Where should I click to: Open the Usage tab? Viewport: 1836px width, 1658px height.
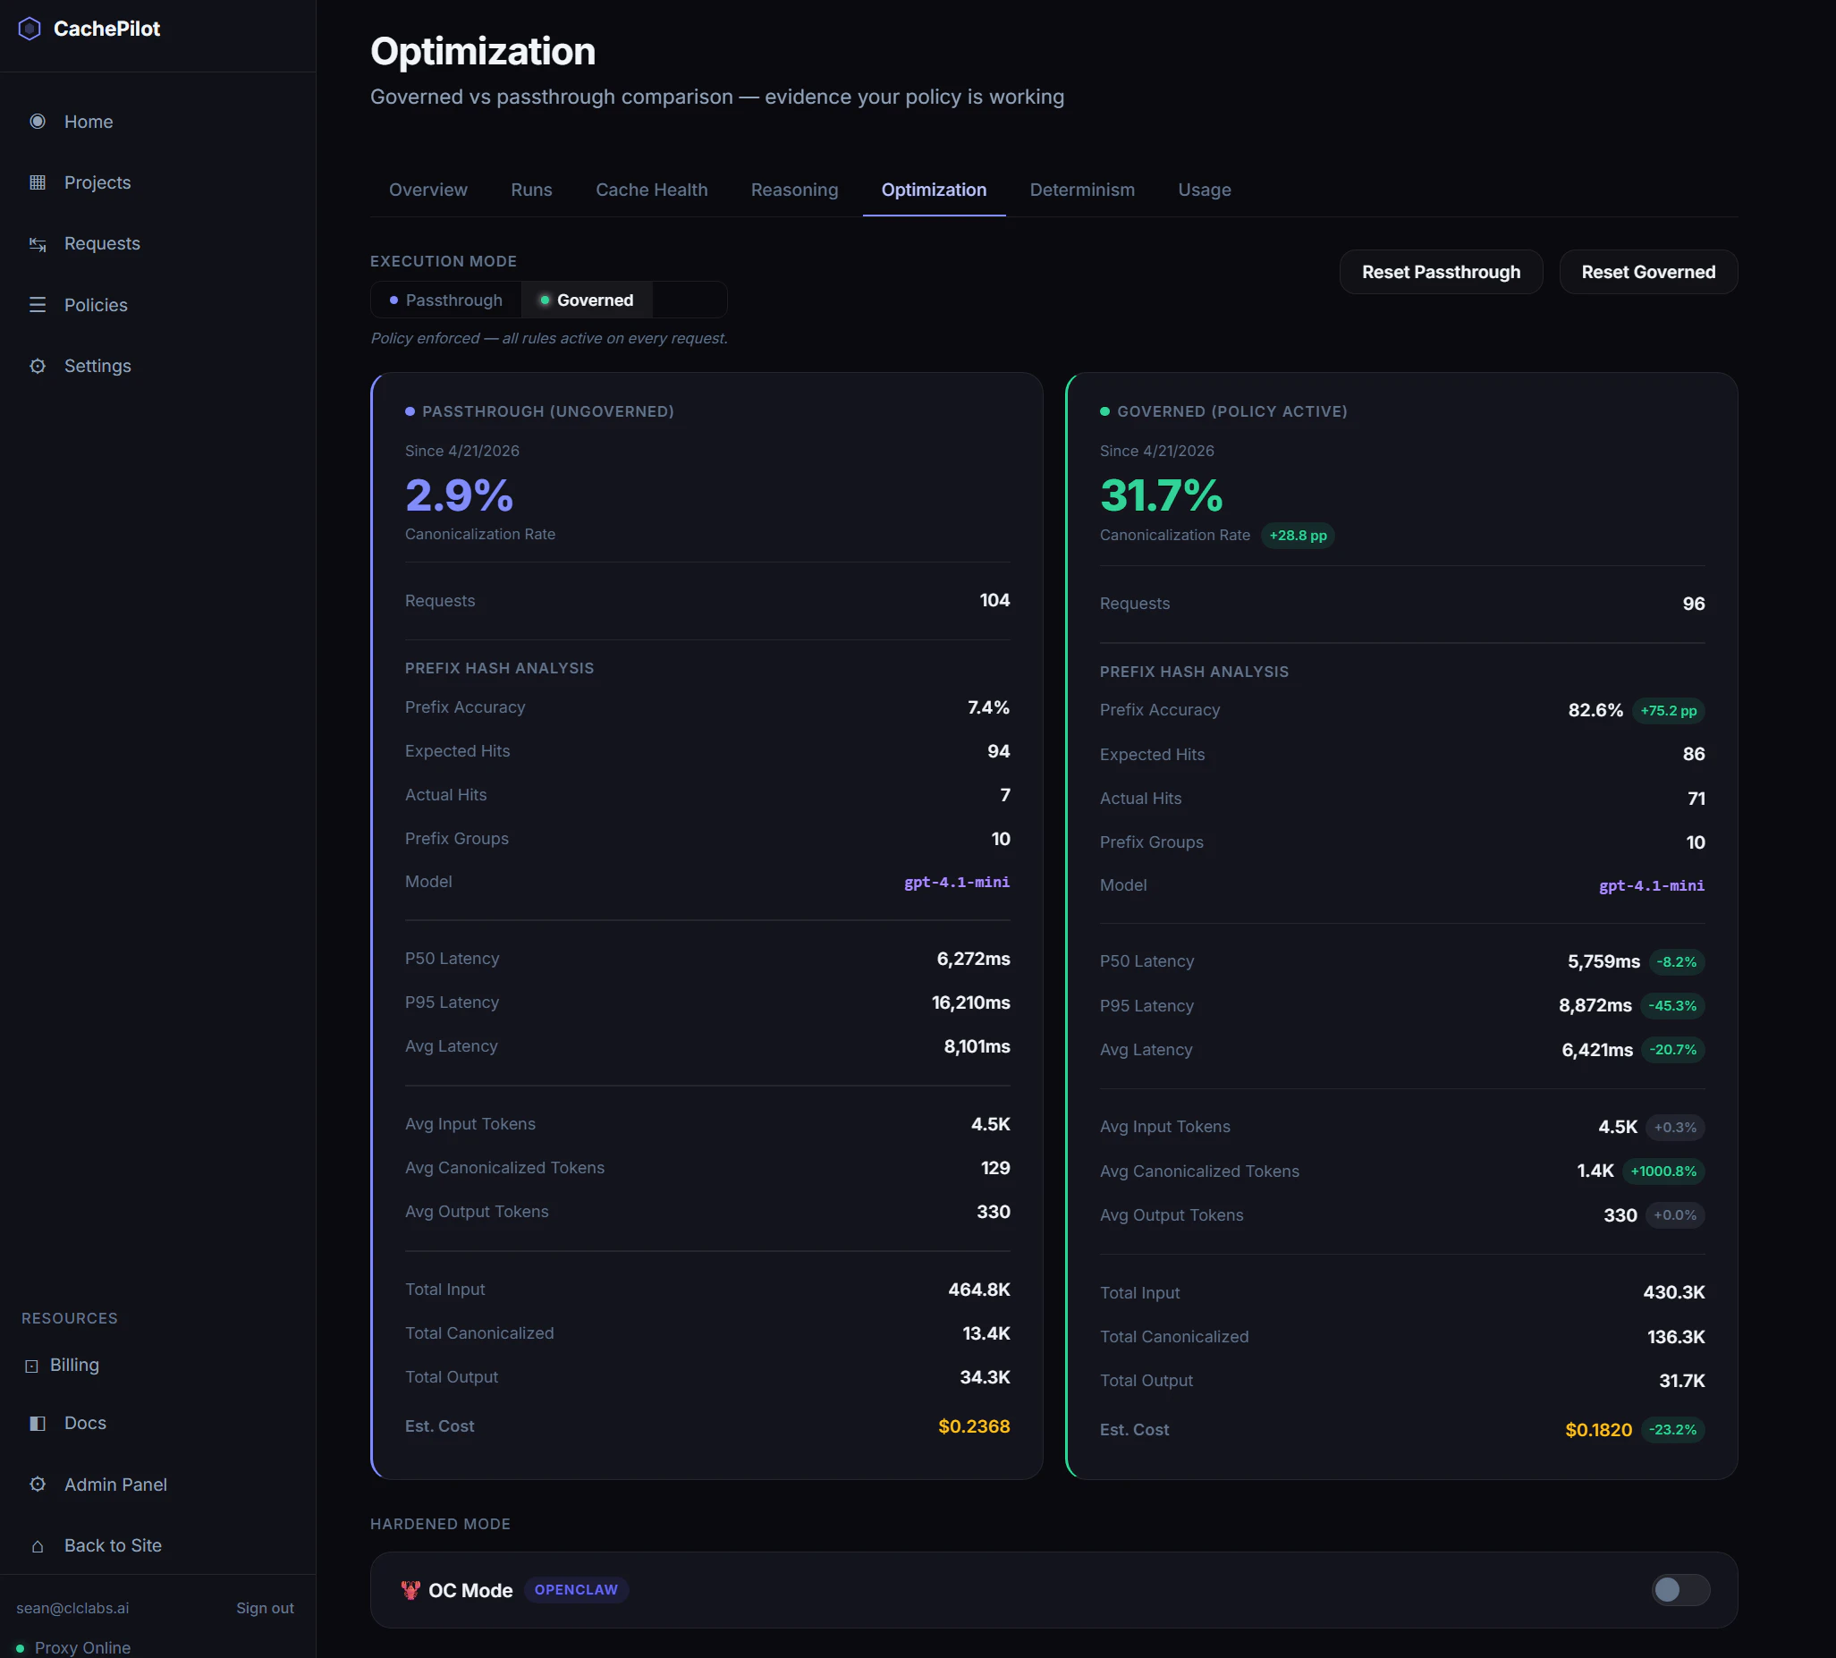(x=1204, y=190)
